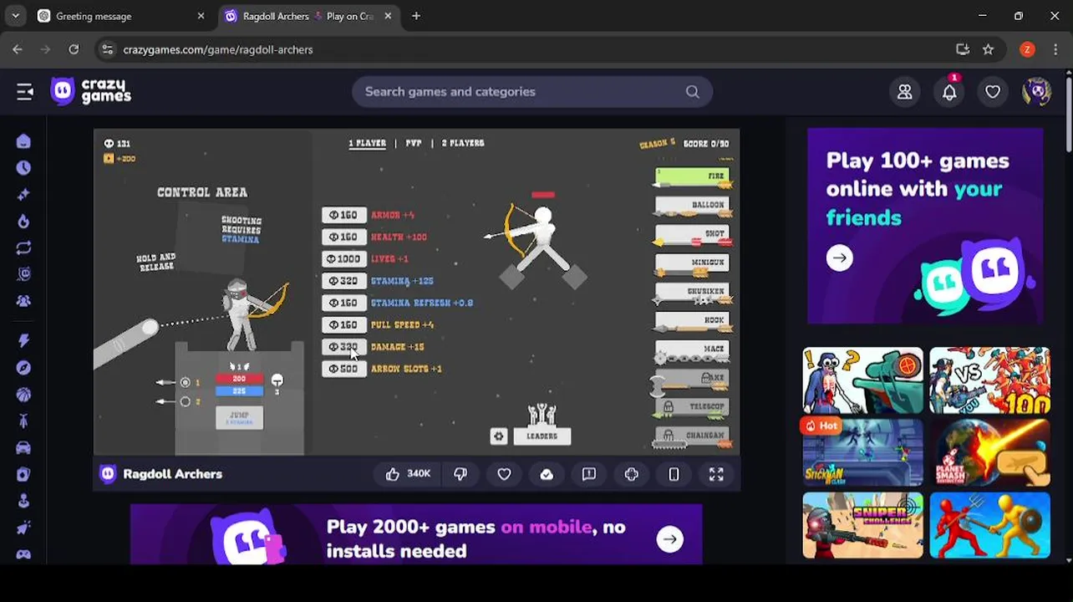This screenshot has width=1073, height=602.
Task: Select the SHOT arrow type
Action: 693,235
